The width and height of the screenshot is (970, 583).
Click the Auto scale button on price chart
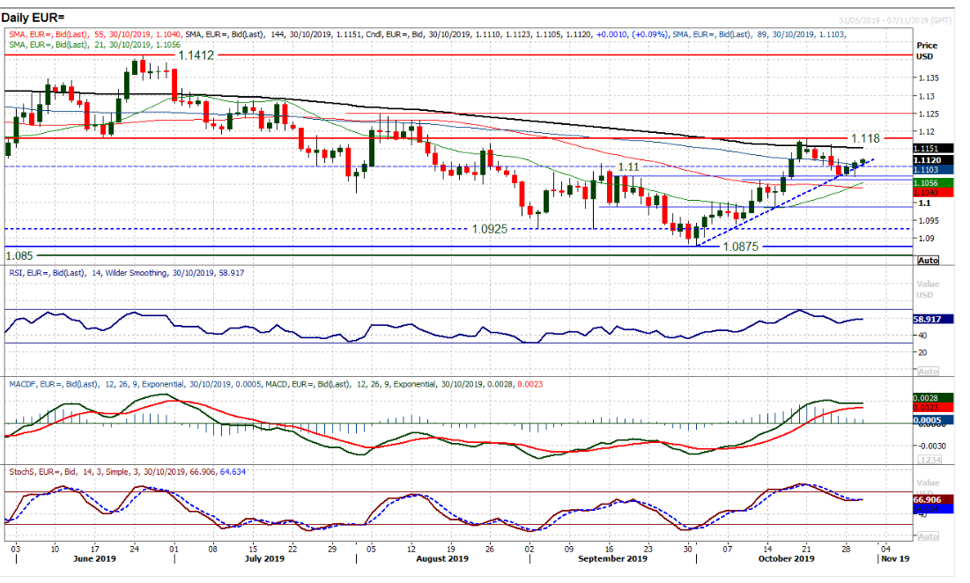(x=928, y=262)
